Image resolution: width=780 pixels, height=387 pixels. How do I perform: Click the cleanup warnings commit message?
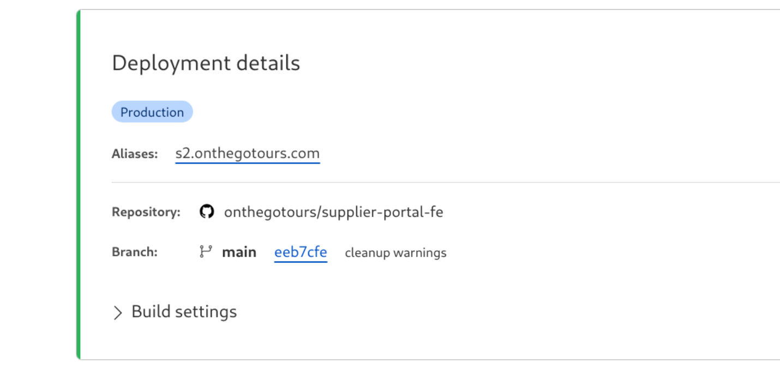[x=395, y=253]
